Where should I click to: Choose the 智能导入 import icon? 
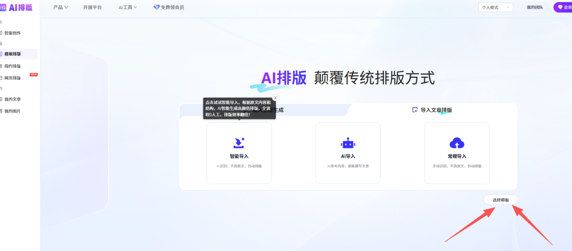239,143
